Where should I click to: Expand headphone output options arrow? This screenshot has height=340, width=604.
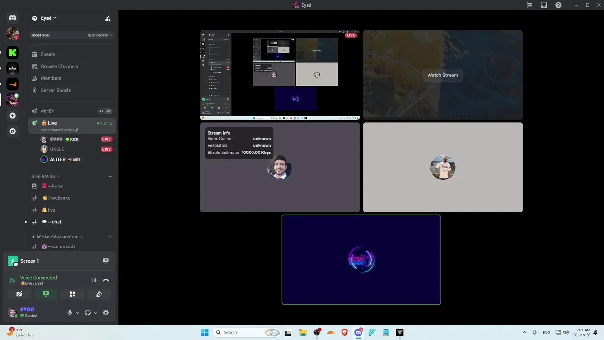coord(95,313)
